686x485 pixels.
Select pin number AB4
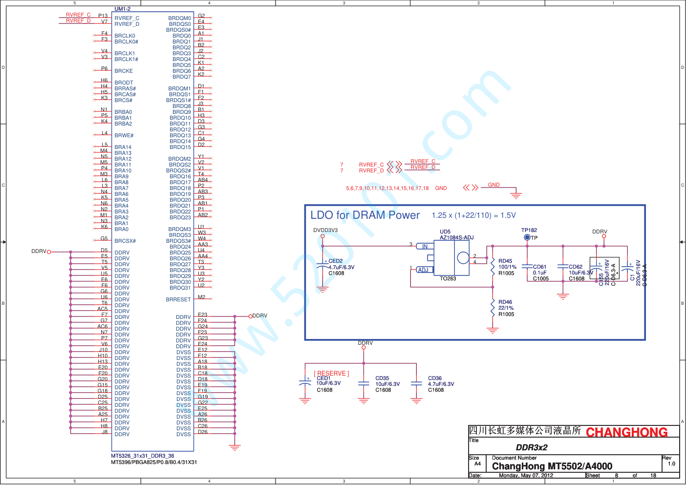pos(203,180)
